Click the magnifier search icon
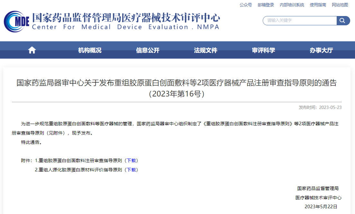 click(343, 21)
